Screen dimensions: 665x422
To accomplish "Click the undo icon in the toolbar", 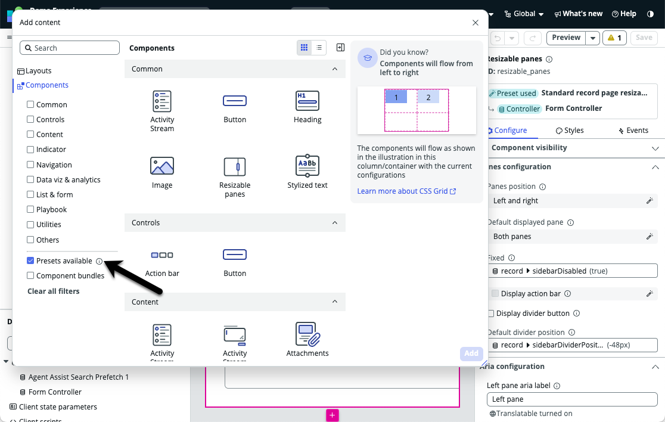I will (x=498, y=38).
